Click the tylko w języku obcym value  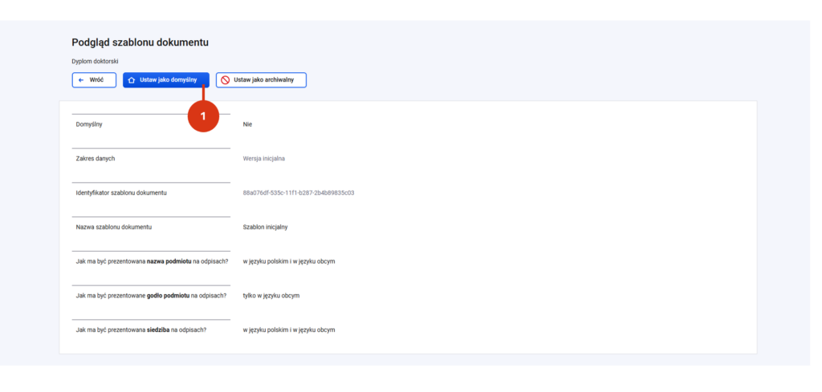coord(271,296)
